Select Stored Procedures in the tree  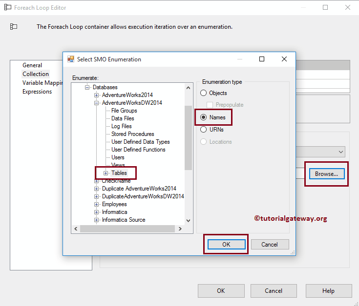(x=132, y=134)
